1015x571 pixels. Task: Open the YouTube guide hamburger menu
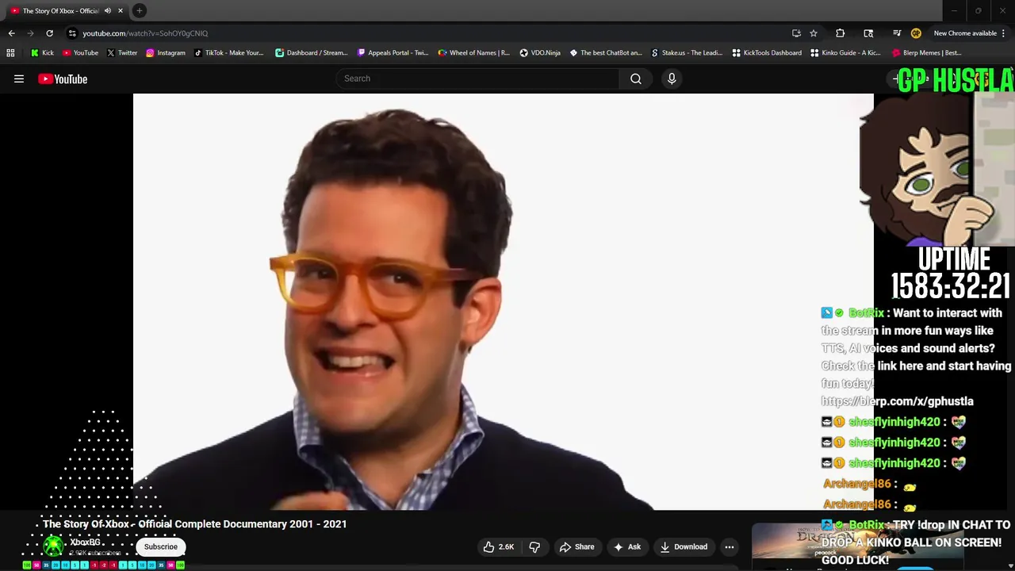click(19, 79)
